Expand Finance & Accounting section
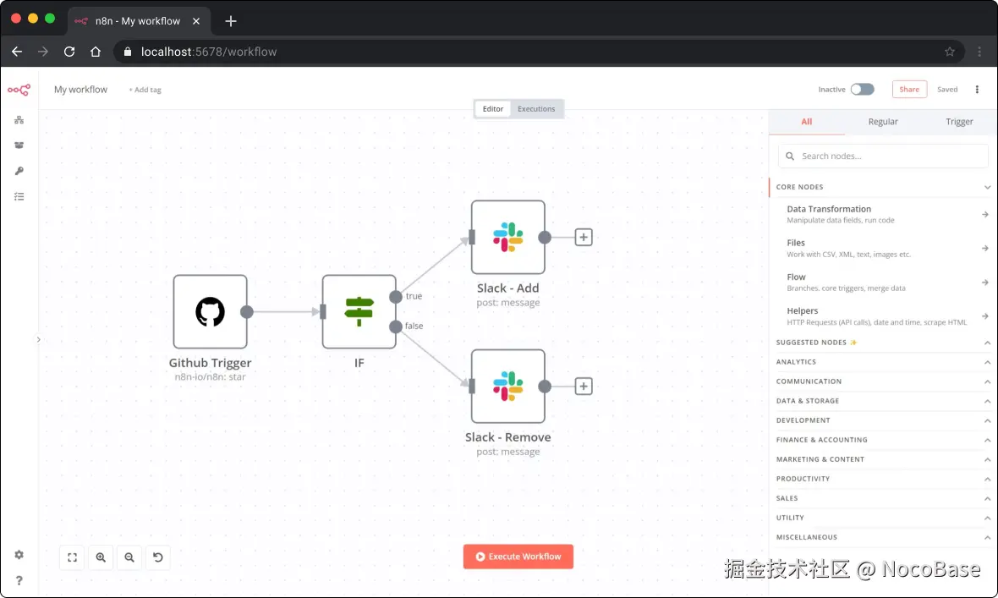This screenshot has height=598, width=998. (883, 440)
